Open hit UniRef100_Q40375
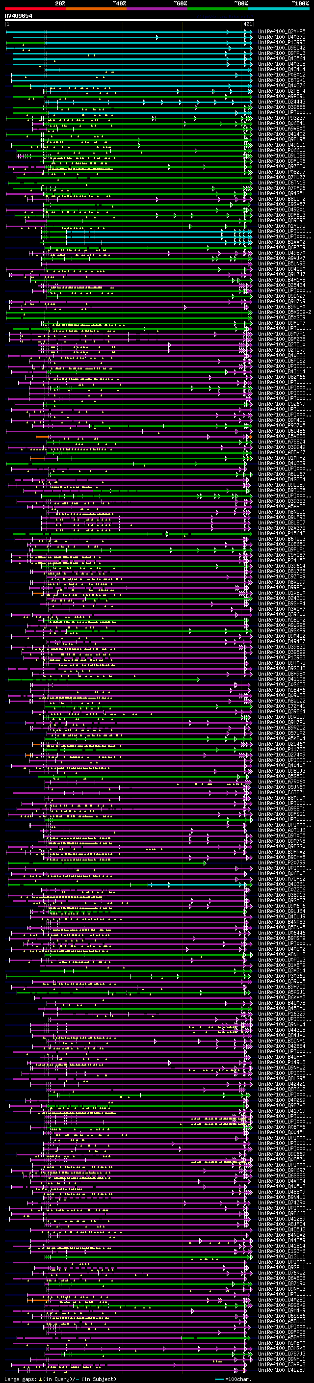314x1383 pixels. click(x=281, y=37)
